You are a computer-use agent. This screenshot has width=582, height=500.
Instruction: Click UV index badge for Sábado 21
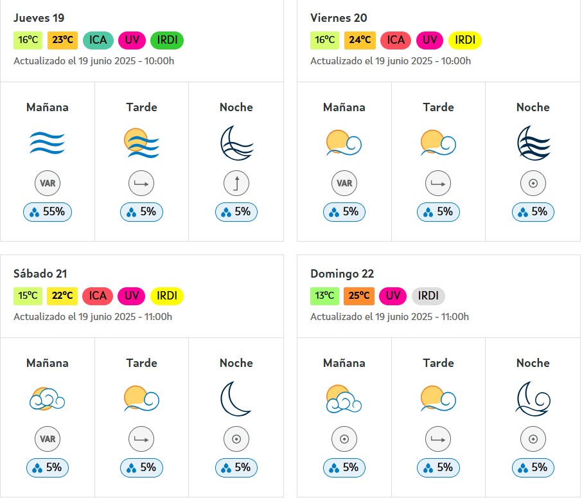point(132,296)
